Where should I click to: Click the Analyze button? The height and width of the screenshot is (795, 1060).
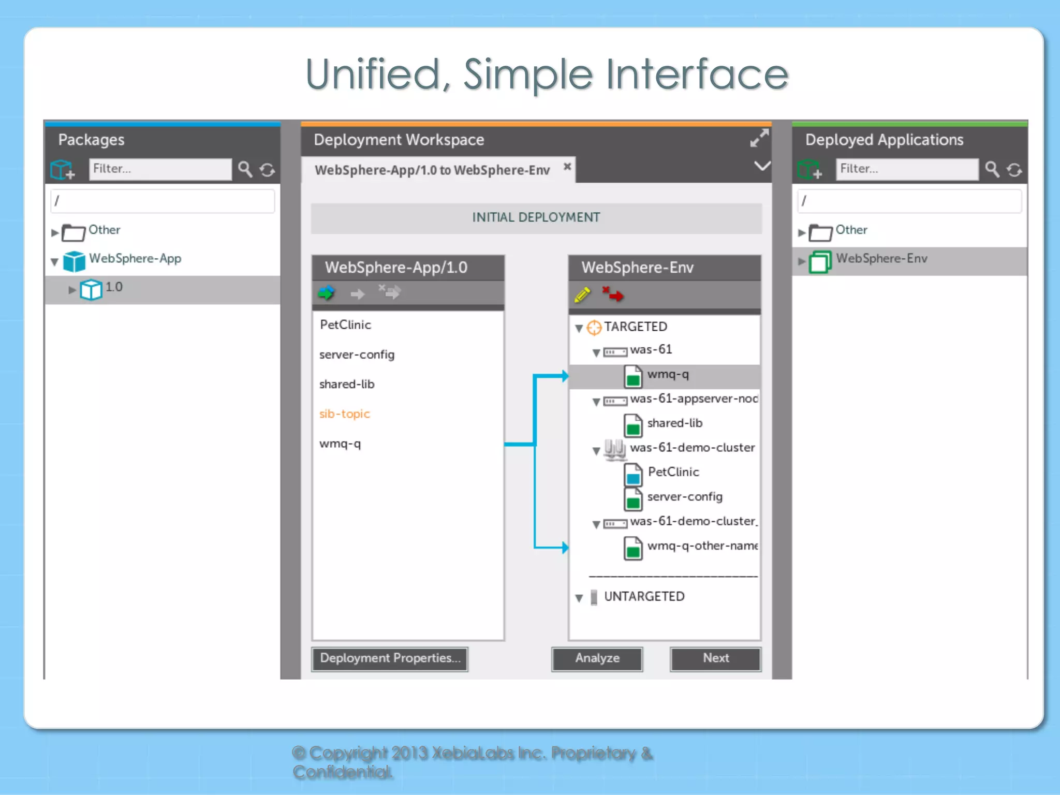597,658
